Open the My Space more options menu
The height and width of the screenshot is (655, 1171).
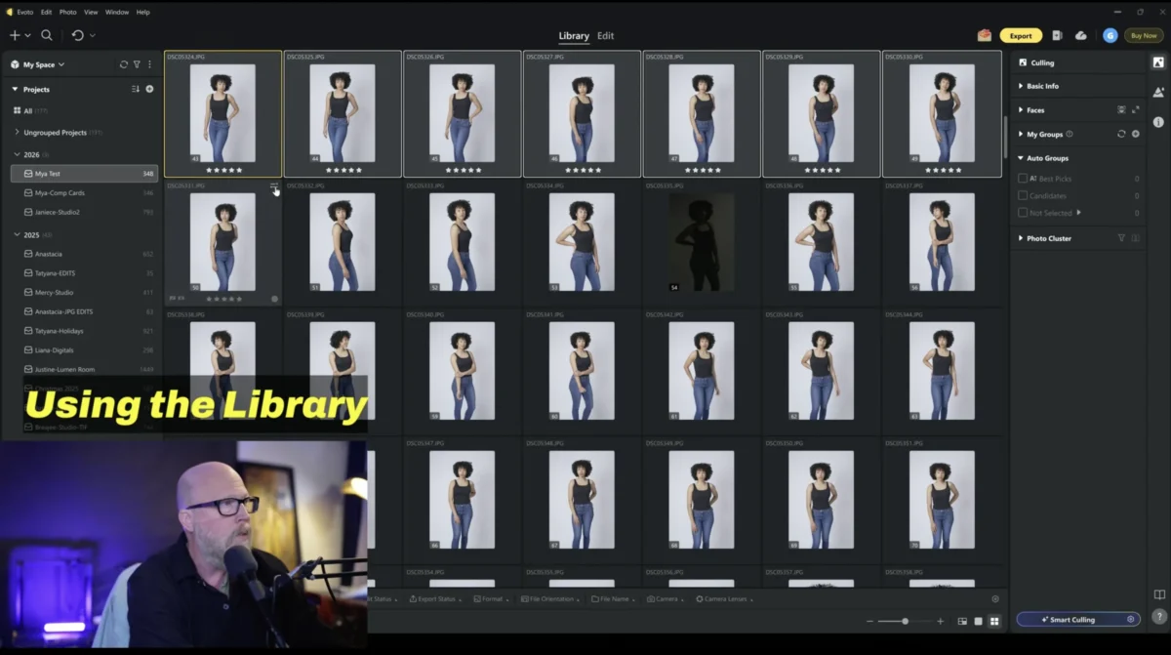(x=149, y=64)
